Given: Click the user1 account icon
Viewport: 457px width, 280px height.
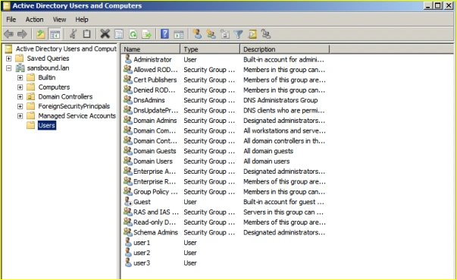Looking at the screenshot, I should (x=128, y=242).
